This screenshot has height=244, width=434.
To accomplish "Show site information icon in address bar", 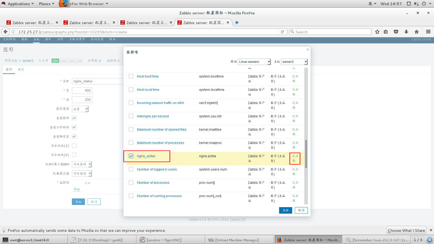I will (x=13, y=32).
